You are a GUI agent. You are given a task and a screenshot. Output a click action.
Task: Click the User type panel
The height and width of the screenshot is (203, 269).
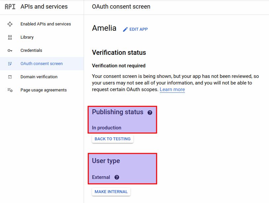tap(122, 168)
